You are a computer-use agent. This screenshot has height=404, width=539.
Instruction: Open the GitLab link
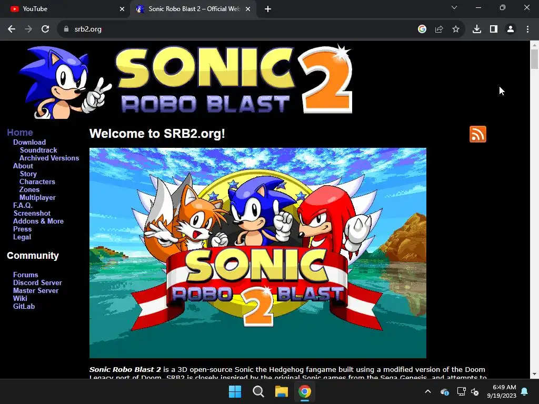24,307
